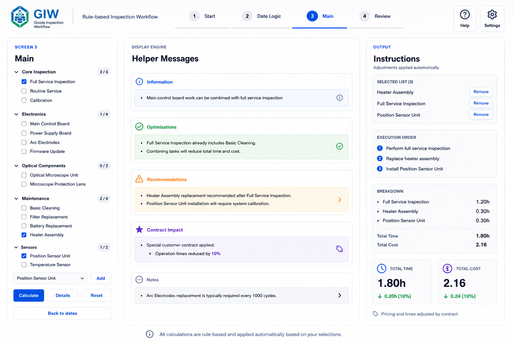Image resolution: width=514 pixels, height=344 pixels.
Task: Click the footer info icon about rule-based calculations
Action: coord(150,334)
